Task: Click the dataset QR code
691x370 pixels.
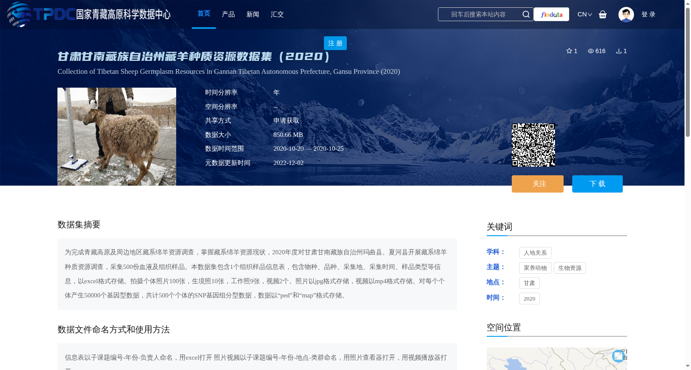Action: coord(533,145)
